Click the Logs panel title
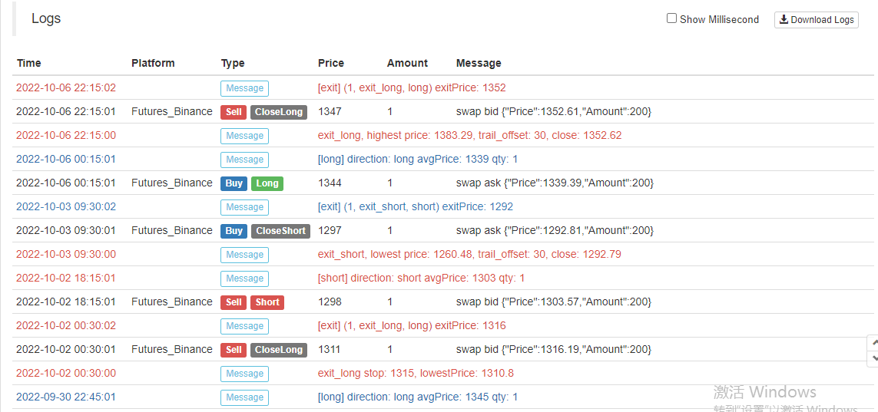Viewport: 878px width, 412px height. point(46,18)
